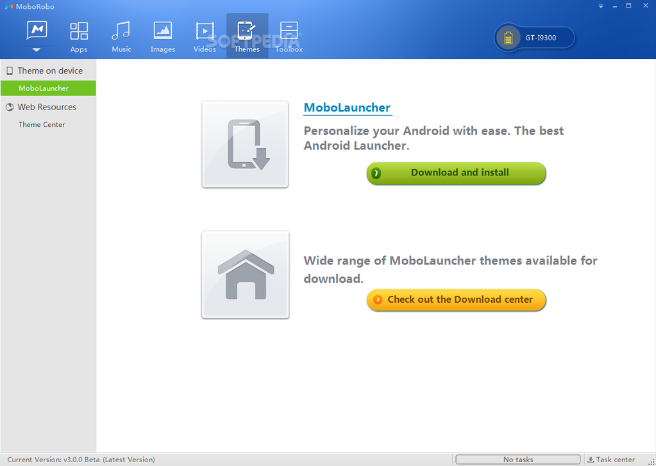The image size is (656, 466).
Task: Select Theme on device heading
Action: click(x=50, y=70)
